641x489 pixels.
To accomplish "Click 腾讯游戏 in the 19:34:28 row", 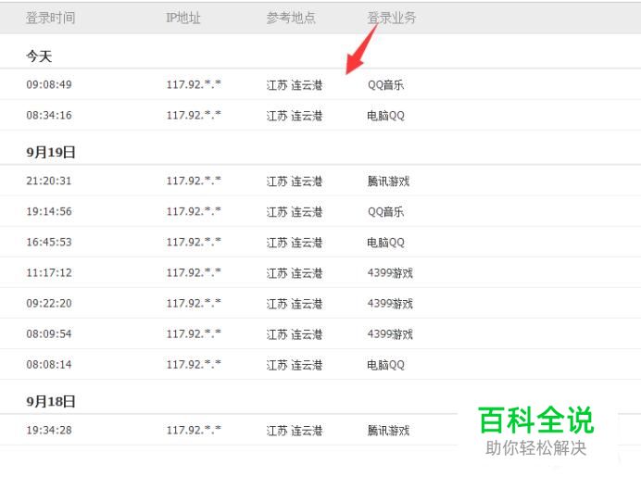I will (x=388, y=431).
